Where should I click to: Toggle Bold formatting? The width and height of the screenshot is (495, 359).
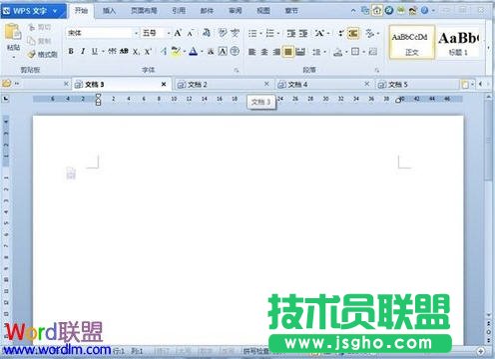(x=71, y=51)
